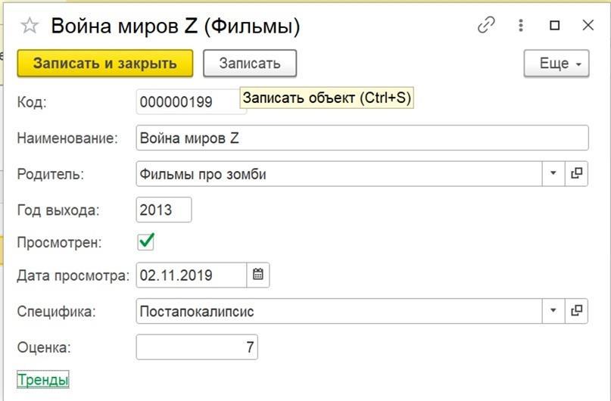Image resolution: width=611 pixels, height=401 pixels.
Task: Toggle the Просмотрен checkbox
Action: pyautogui.click(x=146, y=242)
